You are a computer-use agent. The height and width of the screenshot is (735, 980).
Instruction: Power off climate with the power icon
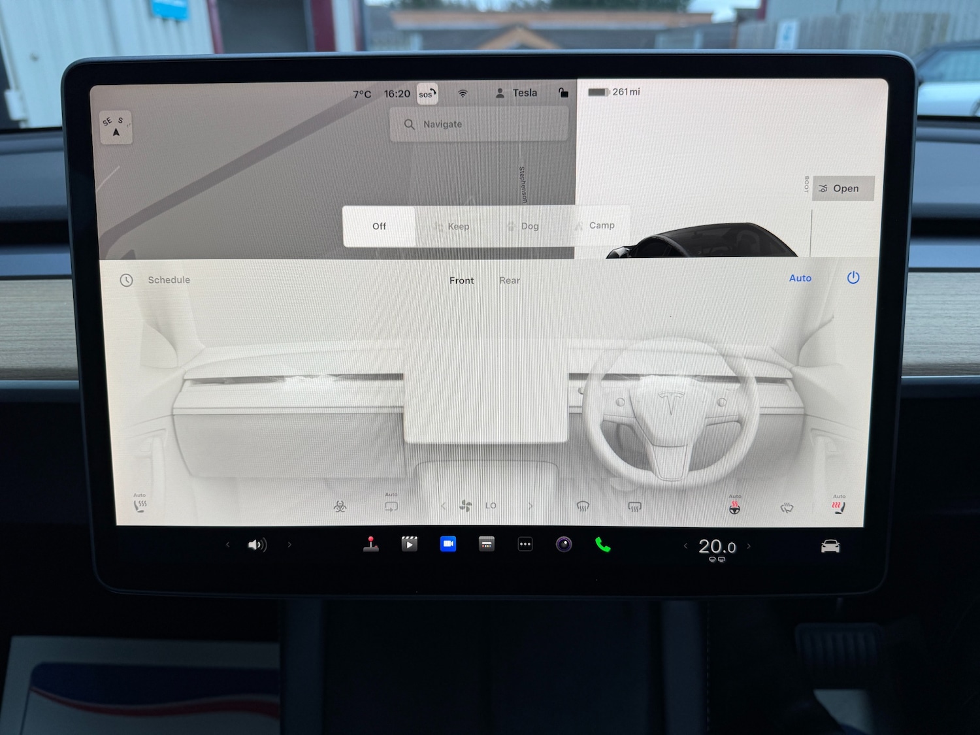[x=853, y=278]
